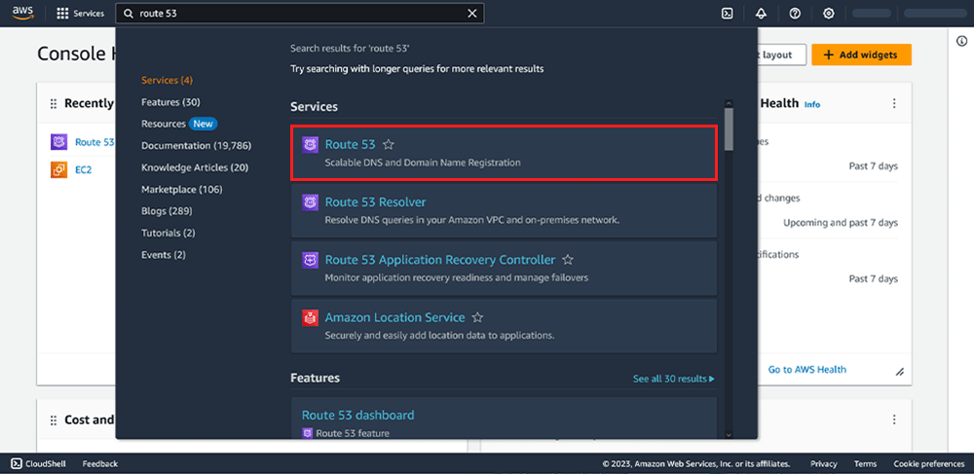Favorite Amazon Location Service with star
This screenshot has width=974, height=474.
click(x=477, y=317)
